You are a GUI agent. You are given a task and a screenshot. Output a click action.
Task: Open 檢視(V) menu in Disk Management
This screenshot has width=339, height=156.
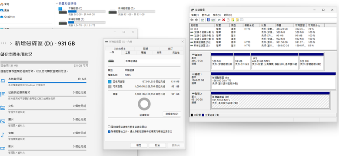point(216,15)
